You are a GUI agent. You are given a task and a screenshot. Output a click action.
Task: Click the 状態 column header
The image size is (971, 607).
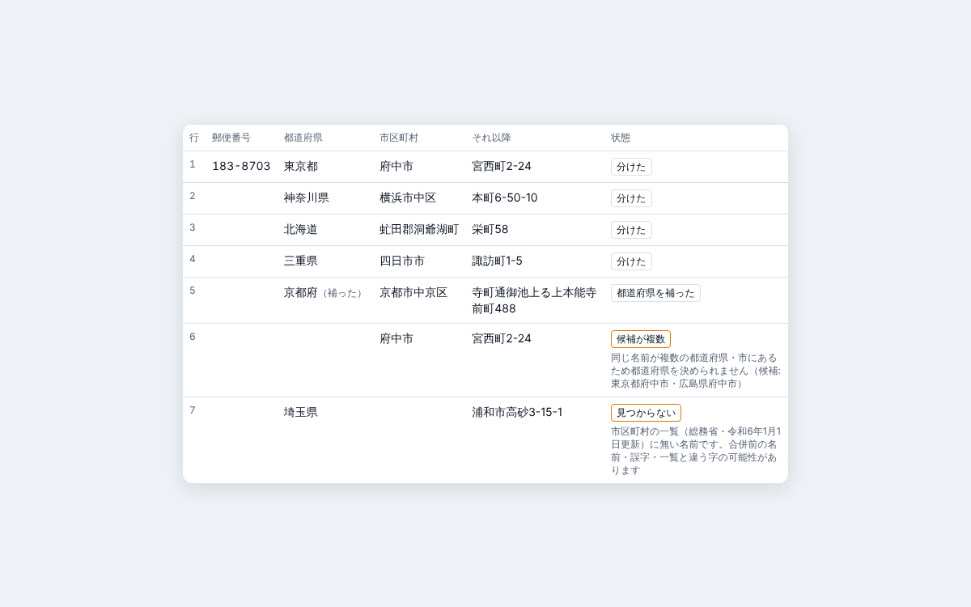pos(621,138)
